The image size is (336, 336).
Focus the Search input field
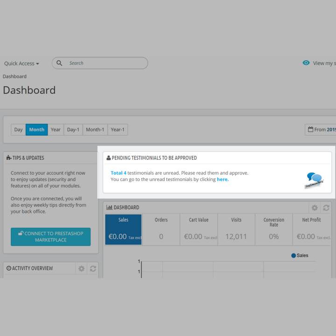pyautogui.click(x=100, y=63)
